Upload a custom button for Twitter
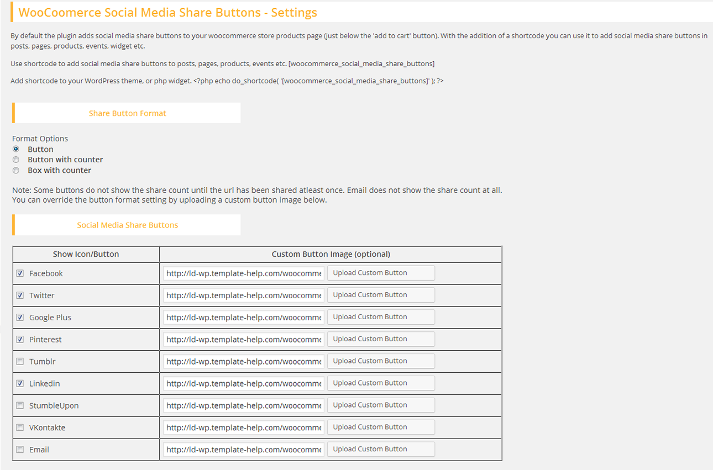 [381, 295]
